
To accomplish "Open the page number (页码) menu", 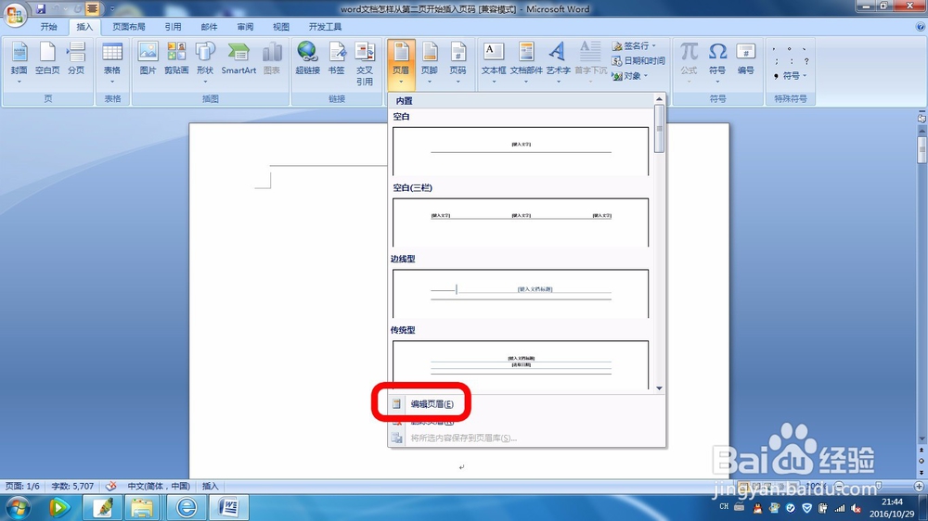I will point(458,63).
